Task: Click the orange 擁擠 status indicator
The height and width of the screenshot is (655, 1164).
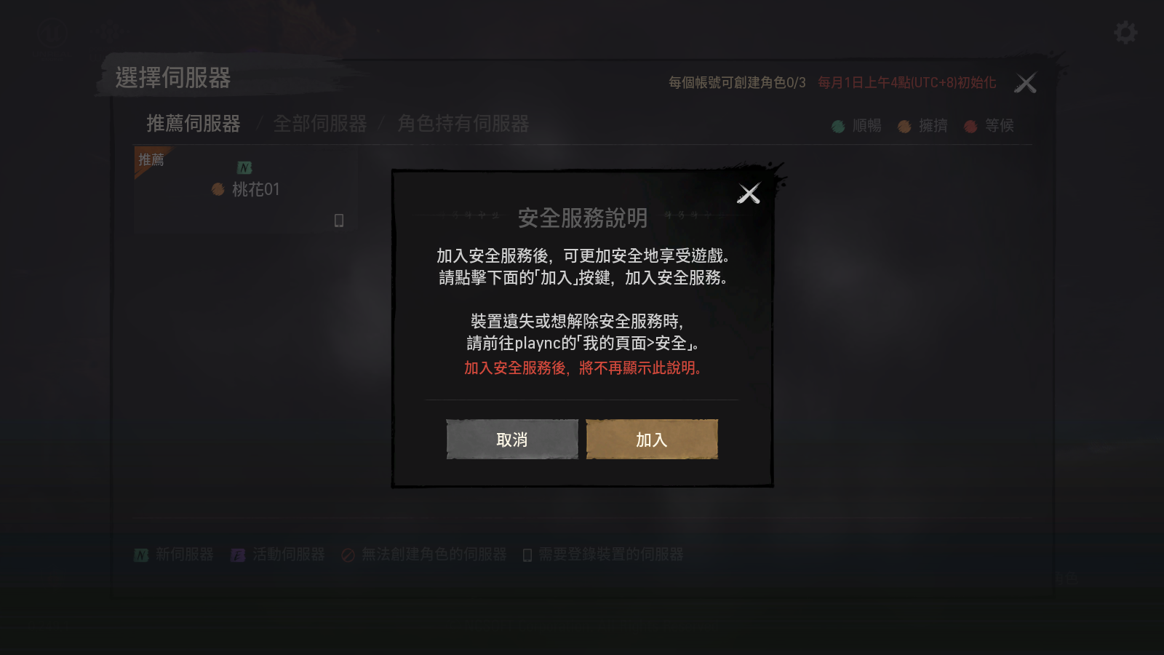Action: pyautogui.click(x=904, y=127)
